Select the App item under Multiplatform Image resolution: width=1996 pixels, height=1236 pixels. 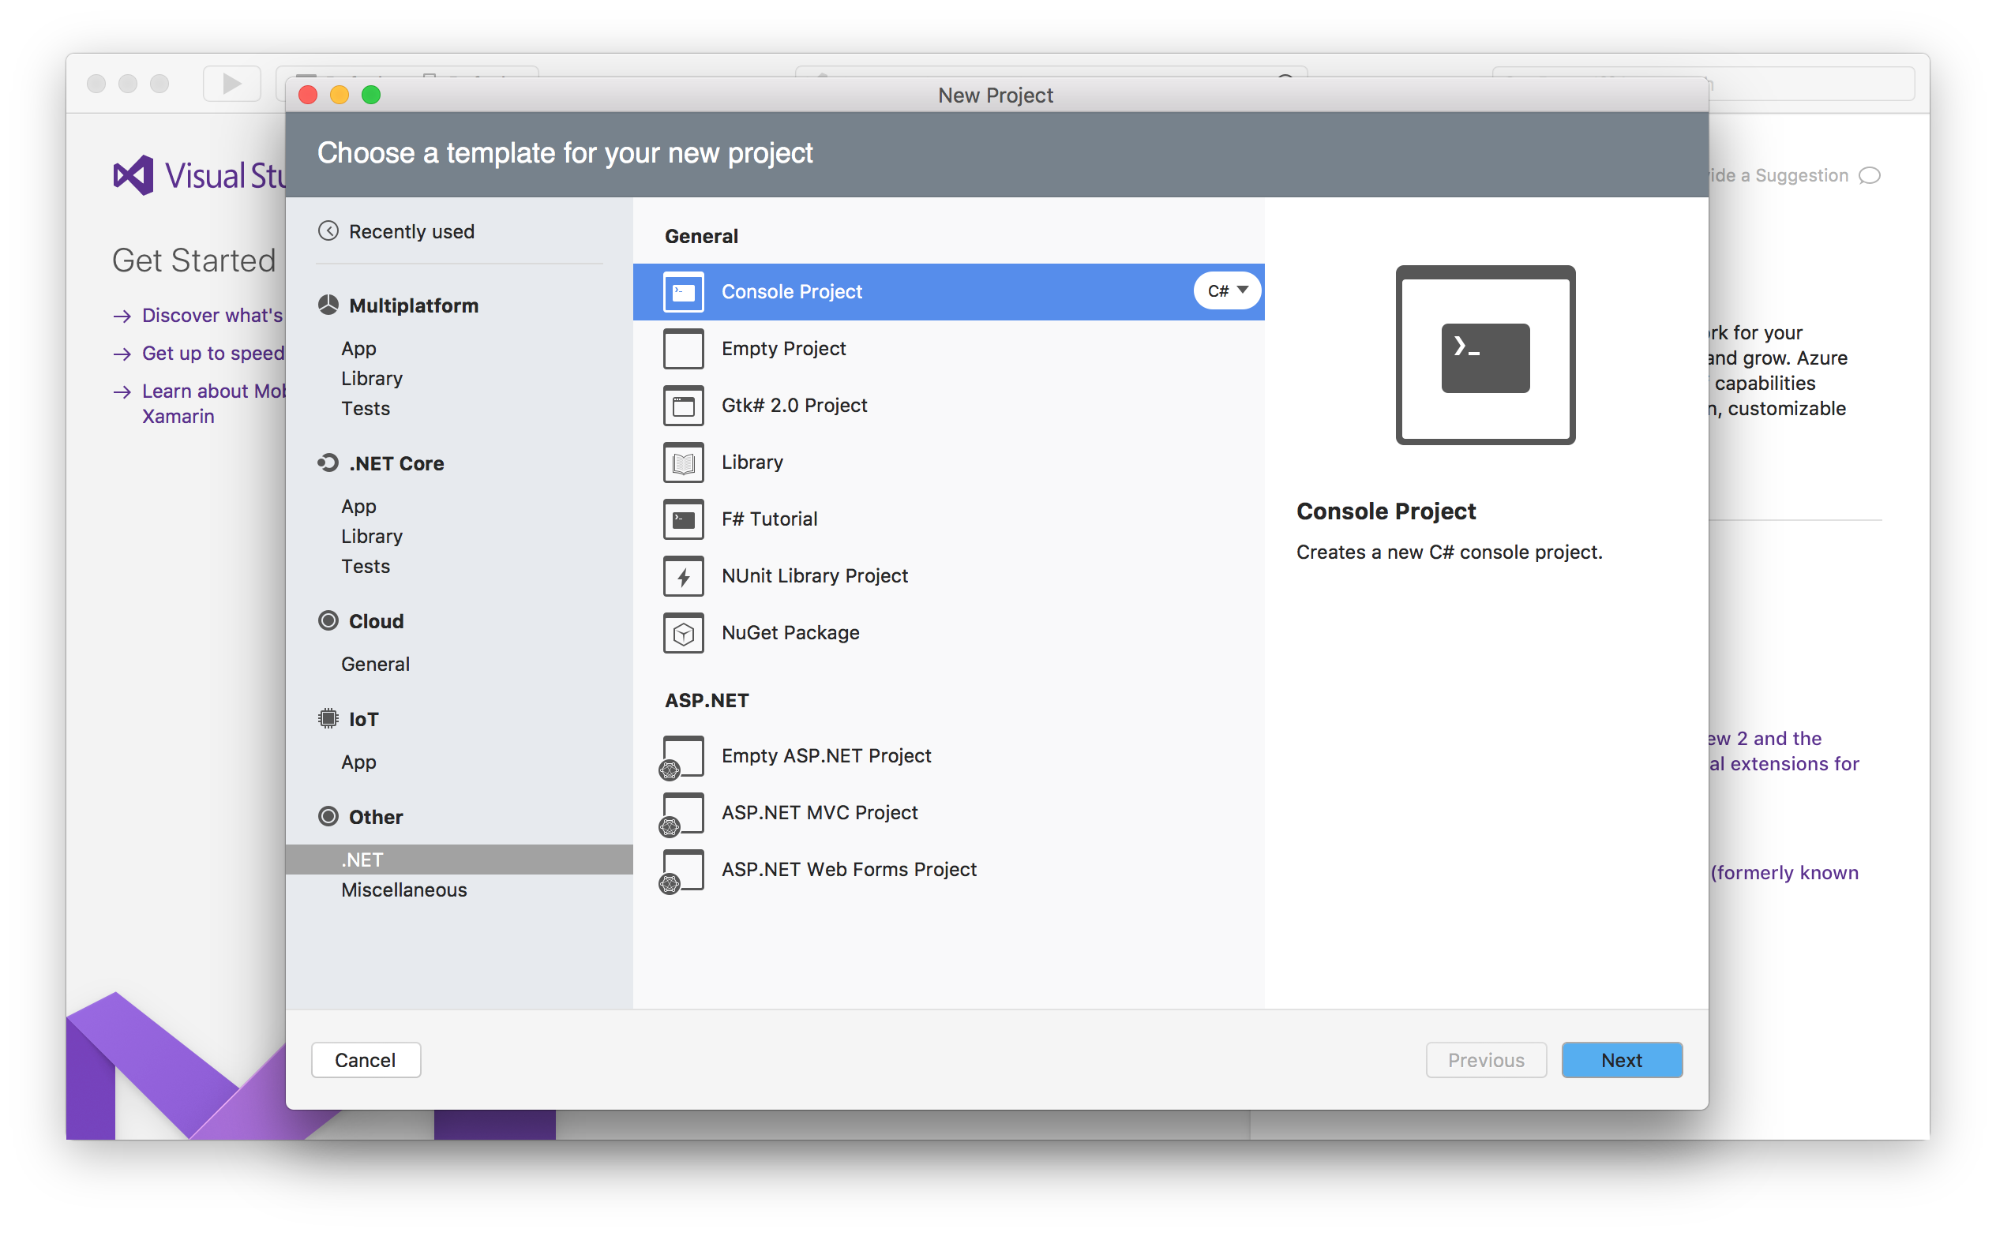[x=359, y=348]
